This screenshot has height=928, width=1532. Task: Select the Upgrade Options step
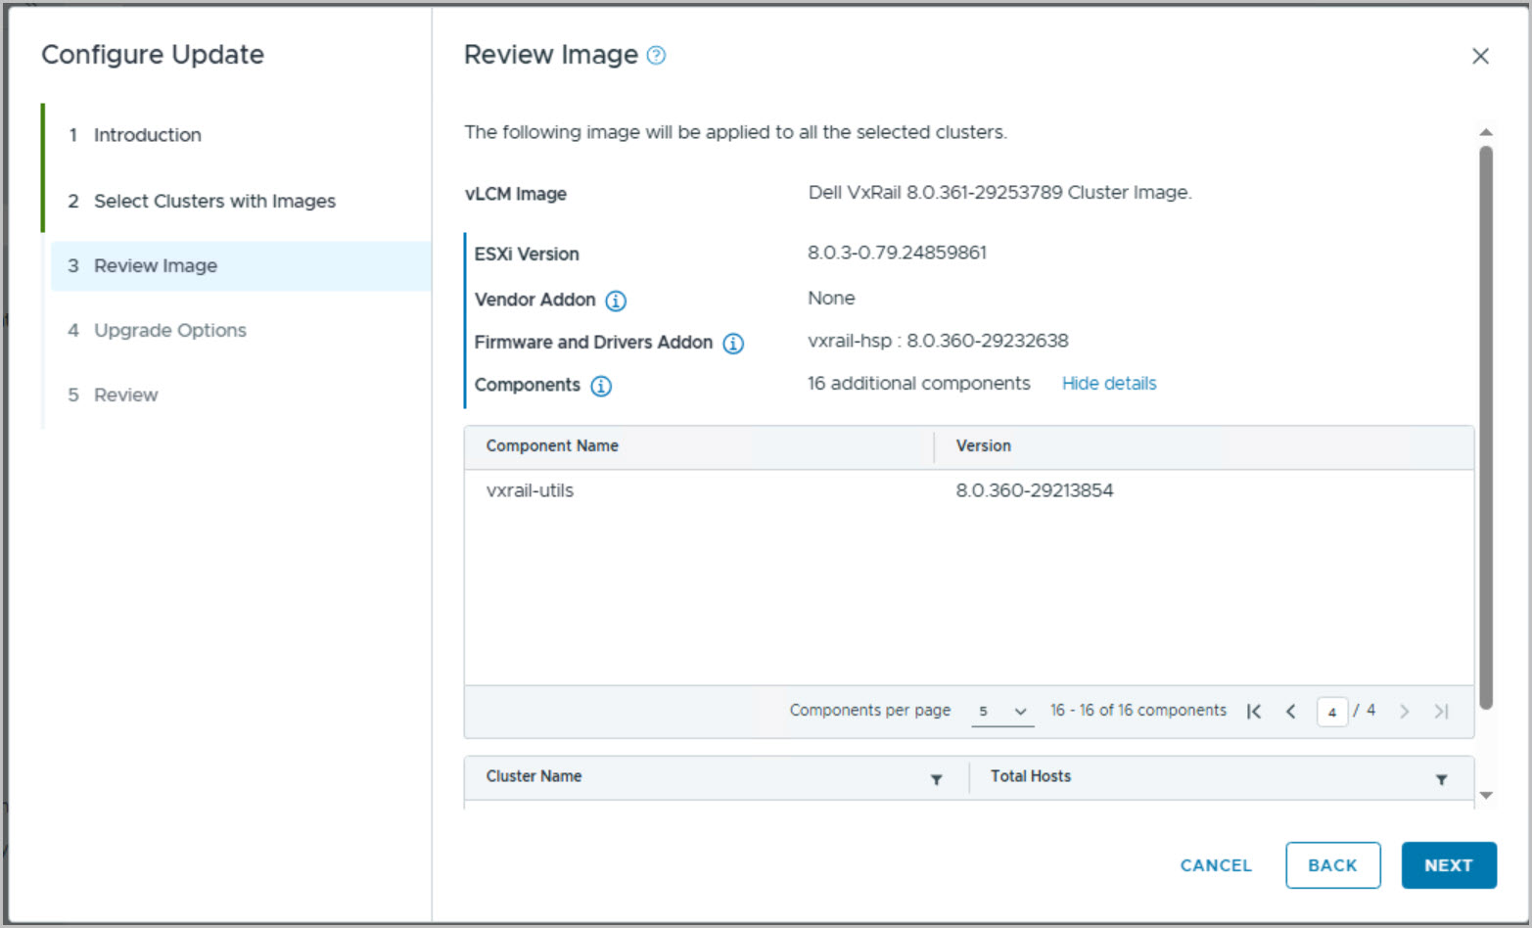[x=169, y=330]
